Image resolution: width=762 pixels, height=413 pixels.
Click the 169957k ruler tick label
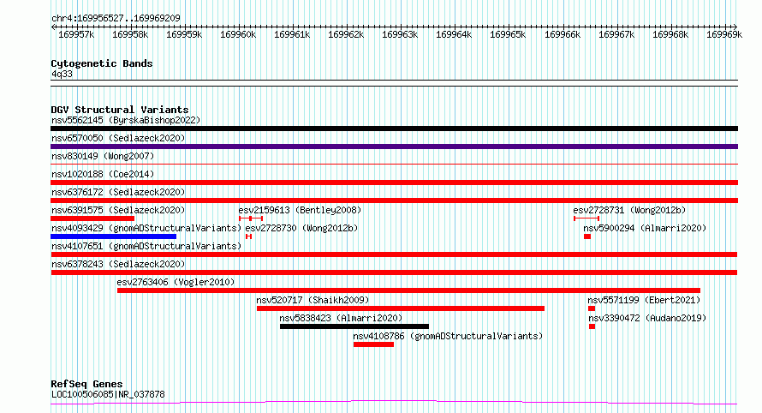tap(76, 35)
